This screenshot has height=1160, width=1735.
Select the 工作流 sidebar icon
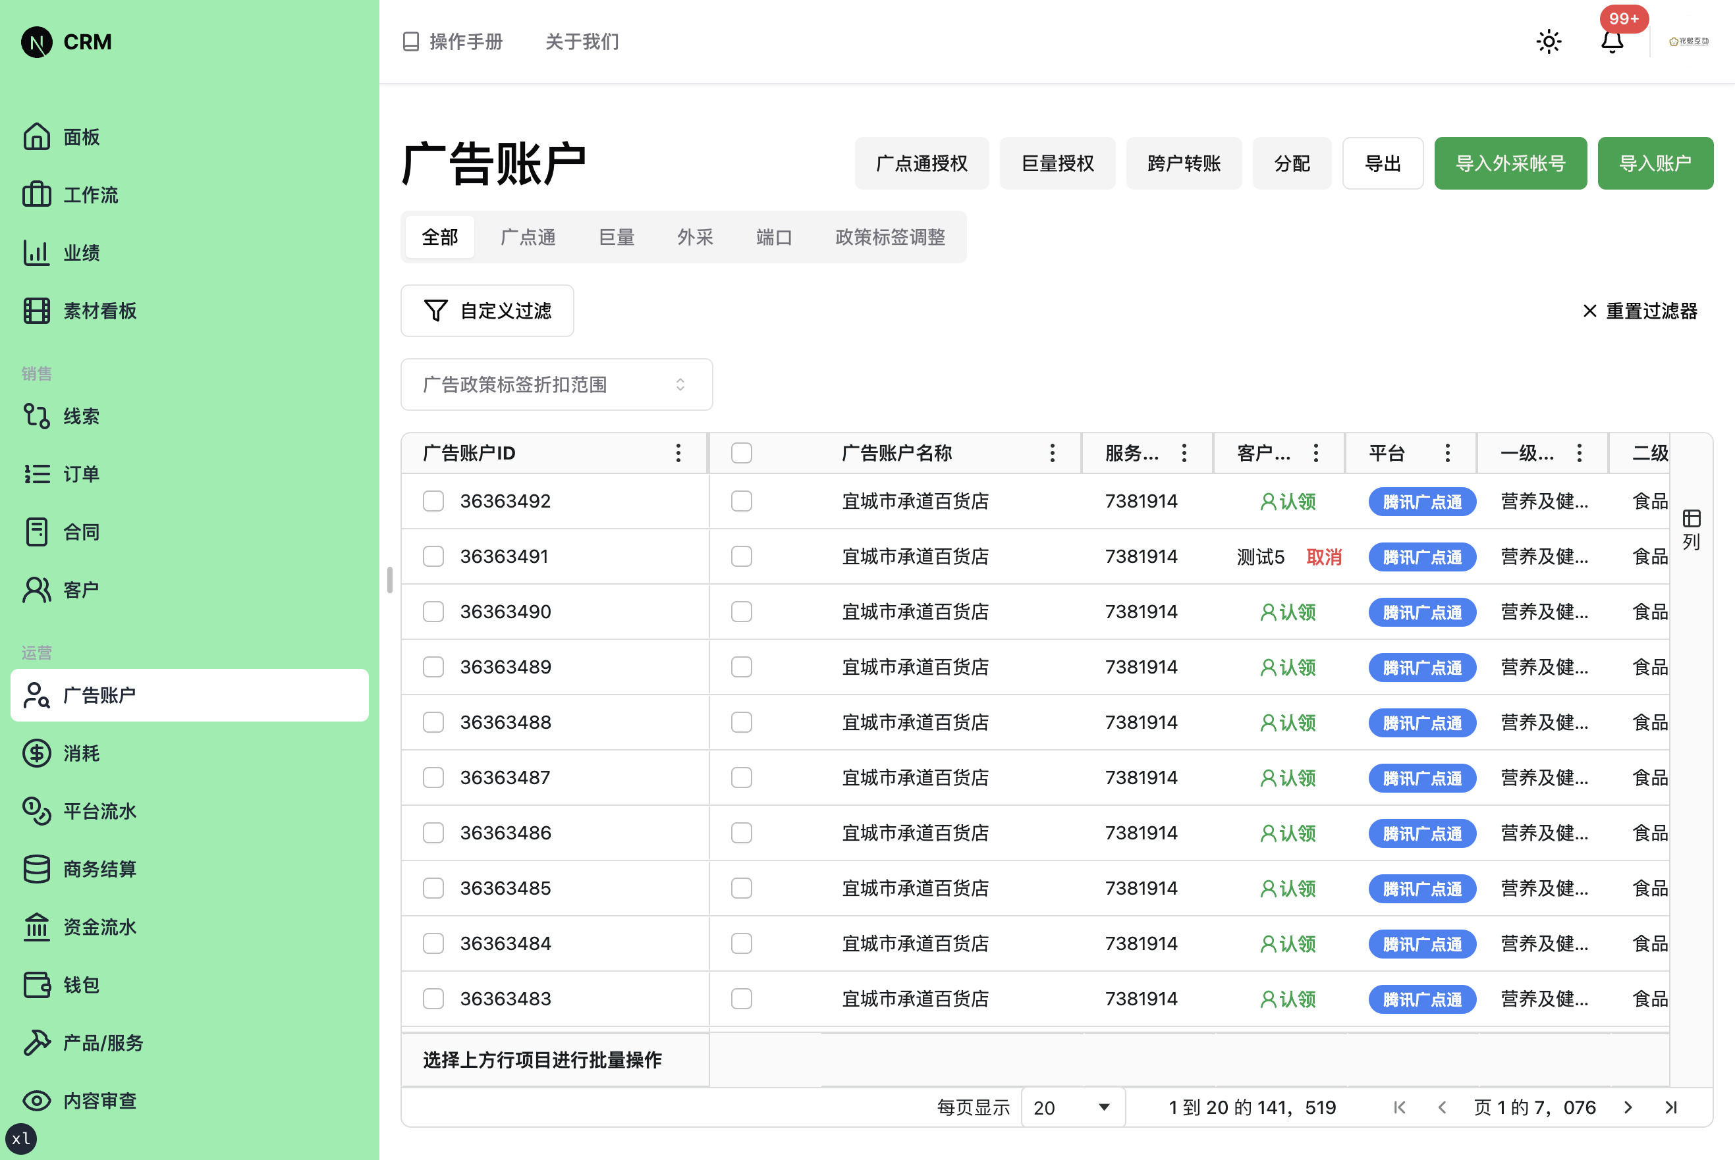(36, 195)
